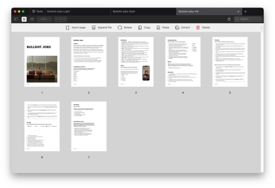Toggle the sidebar panel view
Screen dimensions: 275x188
point(16,19)
